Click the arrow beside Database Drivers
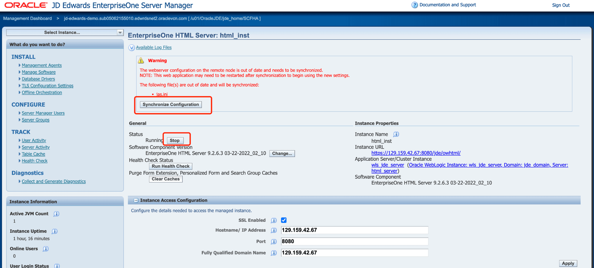The image size is (594, 268). 20,79
